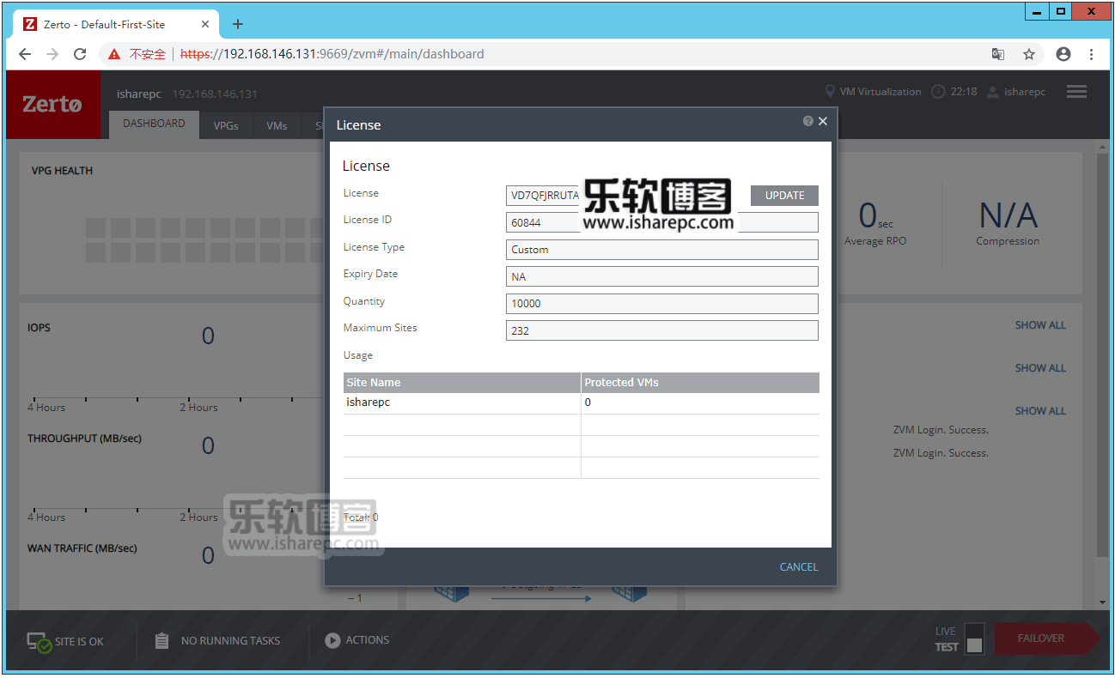Select the isharepc row in Usage table

pyautogui.click(x=582, y=403)
